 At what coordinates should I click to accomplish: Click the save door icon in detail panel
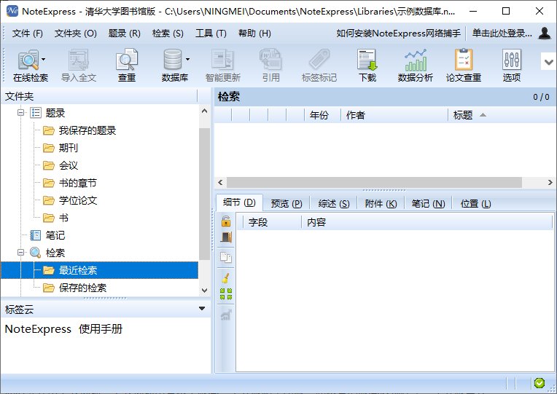tap(226, 237)
